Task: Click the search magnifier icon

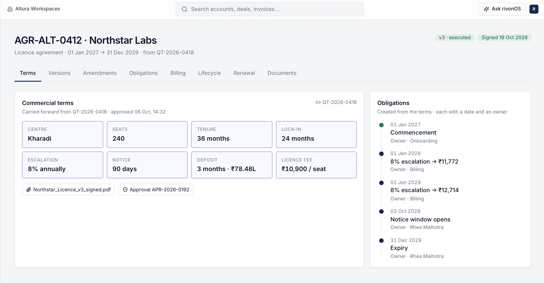Action: pyautogui.click(x=184, y=9)
